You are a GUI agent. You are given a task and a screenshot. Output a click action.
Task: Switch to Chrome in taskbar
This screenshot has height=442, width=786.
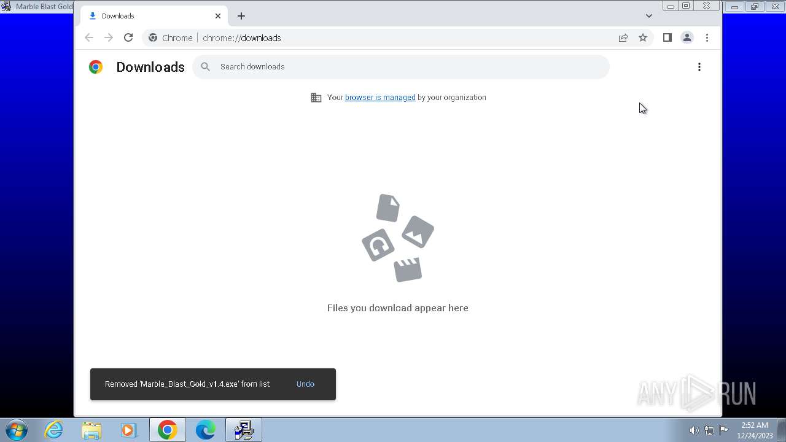[167, 430]
